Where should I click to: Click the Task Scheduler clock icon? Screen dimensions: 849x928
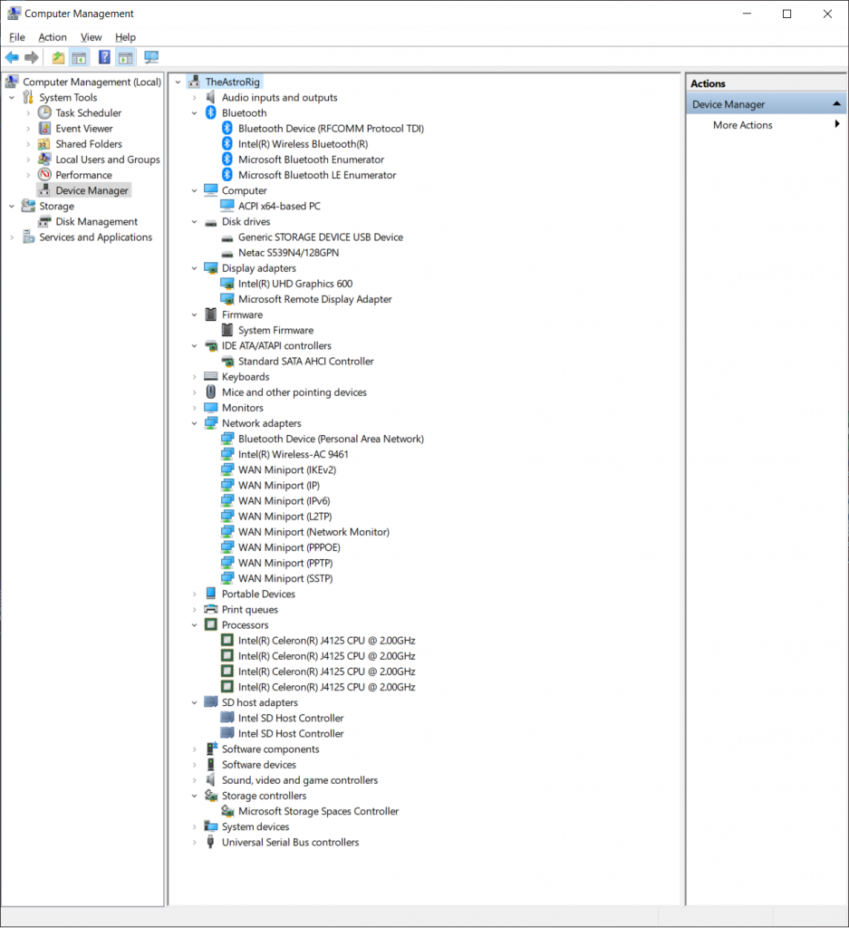(44, 112)
